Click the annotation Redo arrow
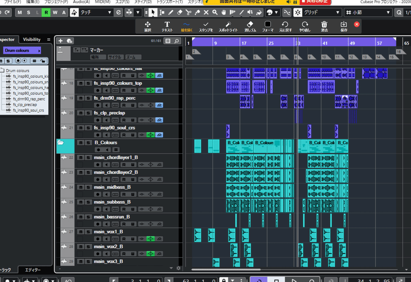Screen dimensions: 411x282 click(x=305, y=27)
